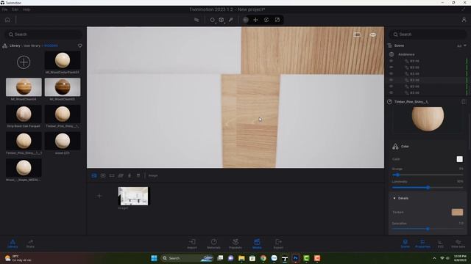The width and height of the screenshot is (471, 264).
Task: Select the Strip Bond Oak Parquet material
Action: [24, 114]
